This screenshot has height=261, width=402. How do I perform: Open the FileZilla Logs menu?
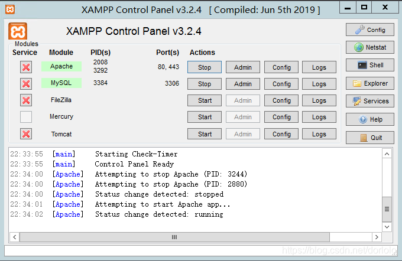[319, 100]
